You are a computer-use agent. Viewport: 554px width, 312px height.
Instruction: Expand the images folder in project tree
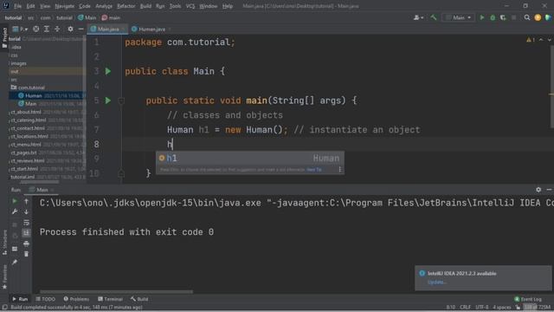[19, 63]
